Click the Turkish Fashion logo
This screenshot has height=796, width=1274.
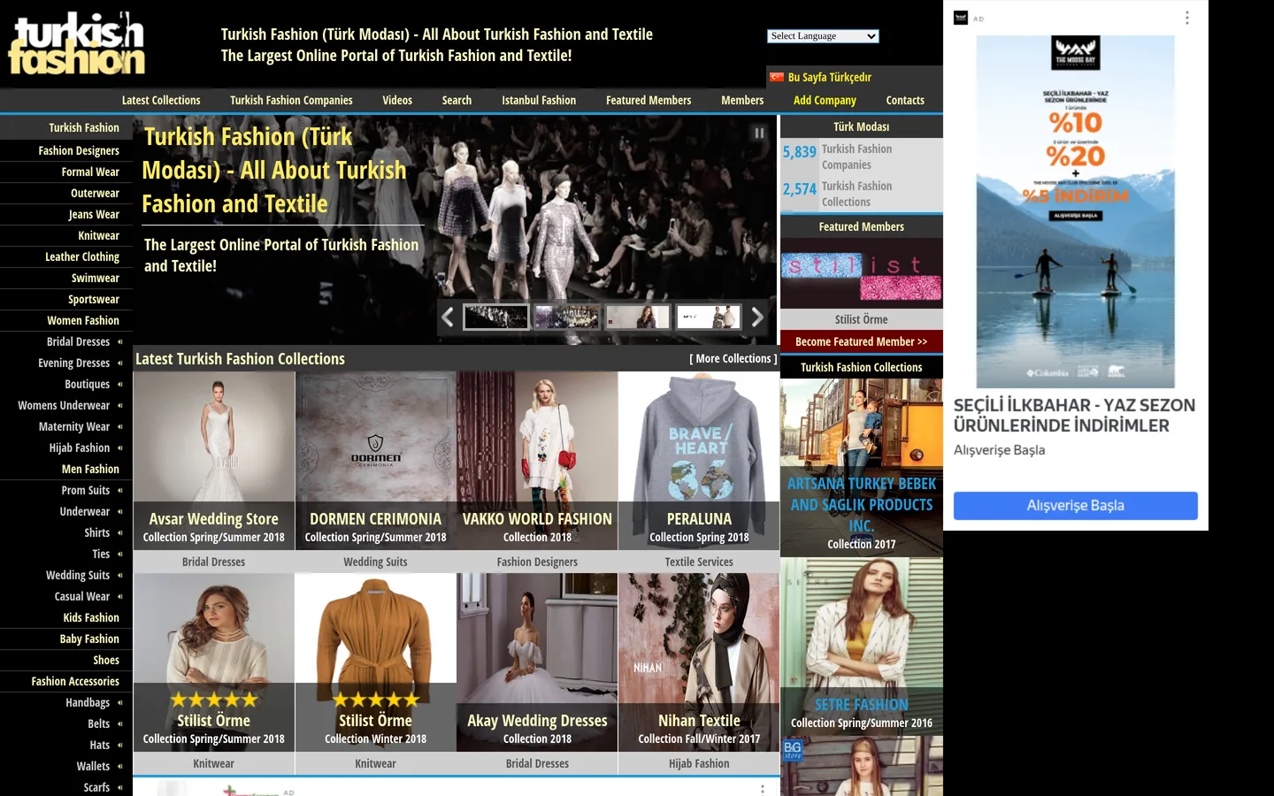[76, 43]
